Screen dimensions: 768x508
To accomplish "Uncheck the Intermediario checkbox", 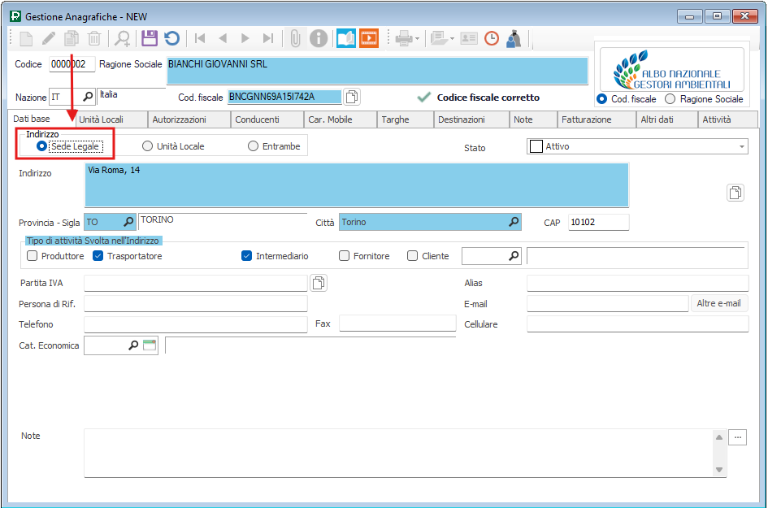I will coord(247,256).
